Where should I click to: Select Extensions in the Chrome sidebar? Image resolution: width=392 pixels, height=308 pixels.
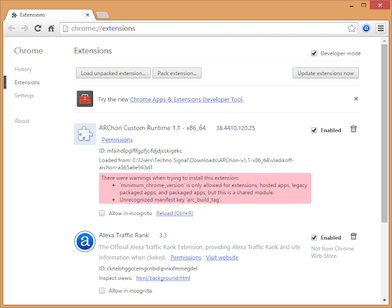pyautogui.click(x=27, y=82)
